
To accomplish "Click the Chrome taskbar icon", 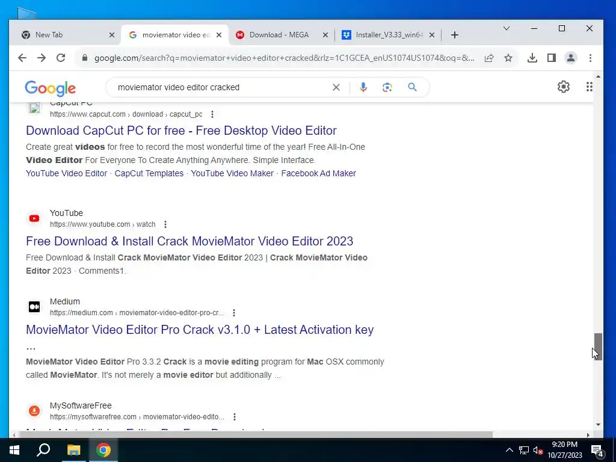I will pyautogui.click(x=103, y=450).
